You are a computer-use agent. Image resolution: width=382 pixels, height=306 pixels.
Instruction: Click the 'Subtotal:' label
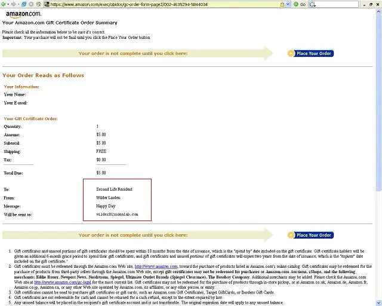pos(12,143)
